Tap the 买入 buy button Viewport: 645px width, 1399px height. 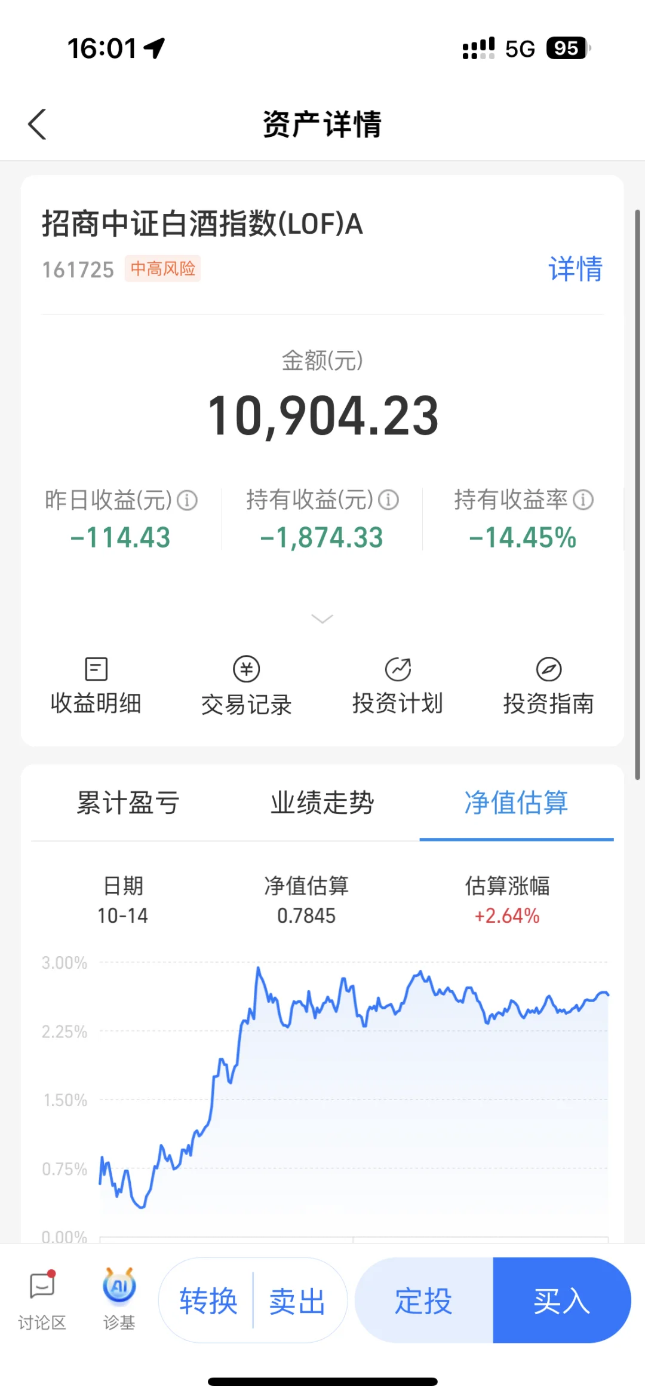[x=562, y=1300]
